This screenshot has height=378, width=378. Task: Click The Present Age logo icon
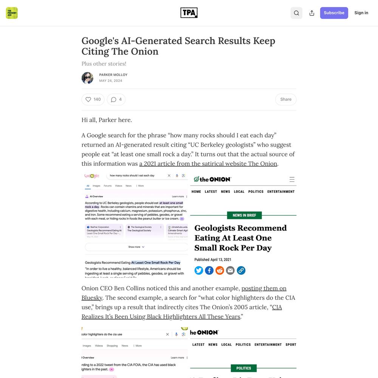[x=12, y=13]
